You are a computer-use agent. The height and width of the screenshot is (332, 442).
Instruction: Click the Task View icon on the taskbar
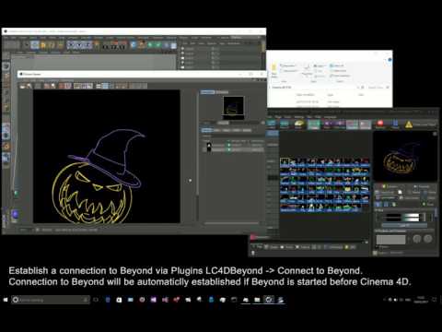(x=96, y=300)
